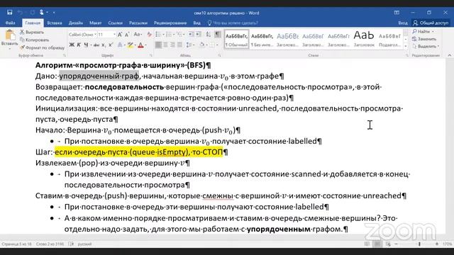Click the touch/mouse mode icon in title bar
This screenshot has height=255, width=454.
coord(42,13)
